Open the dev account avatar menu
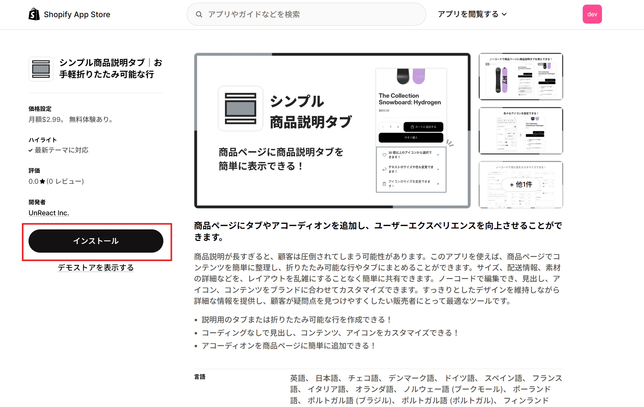This screenshot has width=644, height=407. [x=592, y=14]
